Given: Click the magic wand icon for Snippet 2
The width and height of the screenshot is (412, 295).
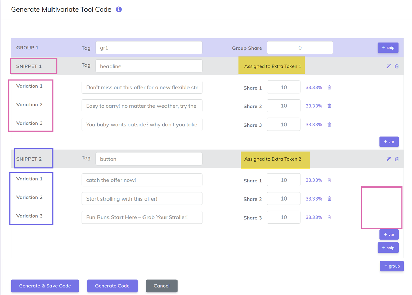Looking at the screenshot, I should click(388, 159).
